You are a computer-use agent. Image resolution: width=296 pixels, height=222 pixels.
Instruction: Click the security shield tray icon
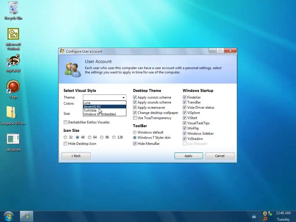[265, 214]
